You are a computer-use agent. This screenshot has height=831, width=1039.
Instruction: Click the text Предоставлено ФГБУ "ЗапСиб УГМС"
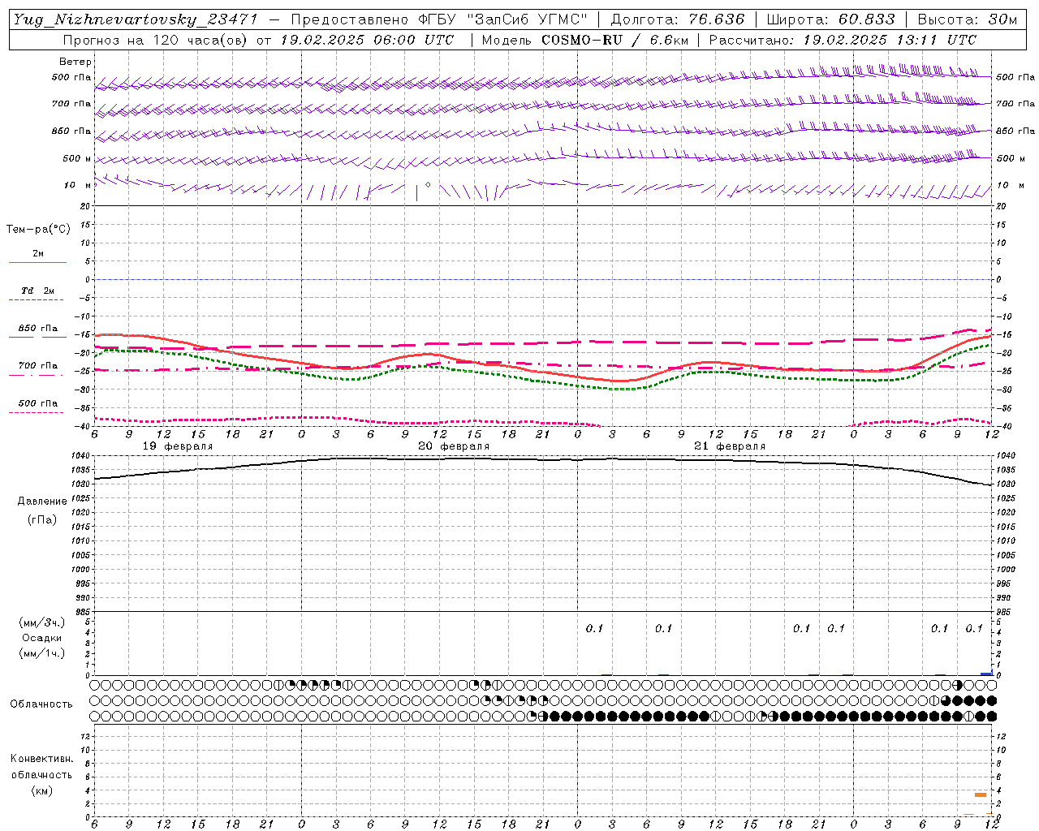[x=439, y=19]
